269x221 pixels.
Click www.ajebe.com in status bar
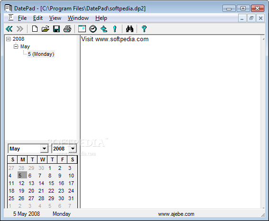pos(176,214)
